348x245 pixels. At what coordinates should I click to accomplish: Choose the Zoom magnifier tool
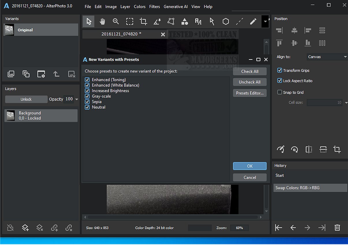tap(116, 21)
